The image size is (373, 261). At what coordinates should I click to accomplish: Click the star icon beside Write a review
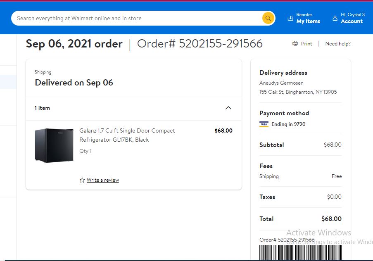[x=82, y=180]
